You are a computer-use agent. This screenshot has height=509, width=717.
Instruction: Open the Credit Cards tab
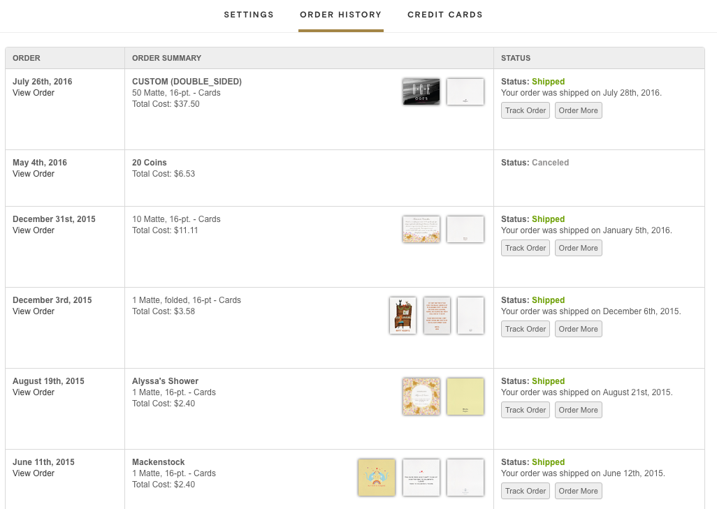(444, 15)
